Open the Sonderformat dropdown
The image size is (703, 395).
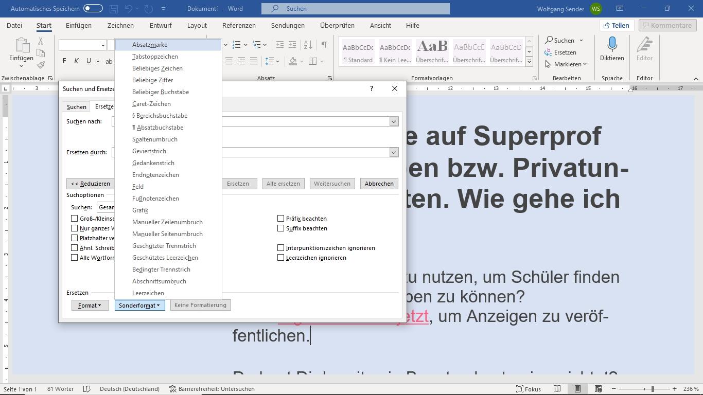[139, 305]
